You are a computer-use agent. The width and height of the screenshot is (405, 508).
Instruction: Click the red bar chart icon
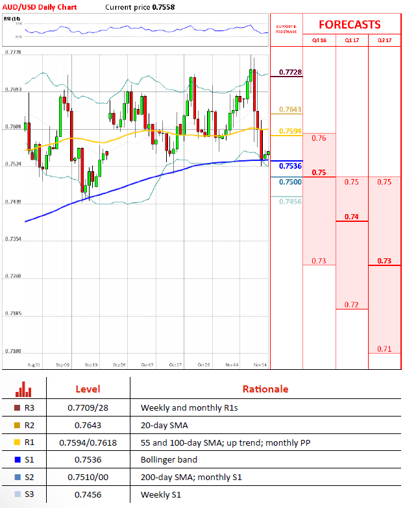tap(23, 389)
